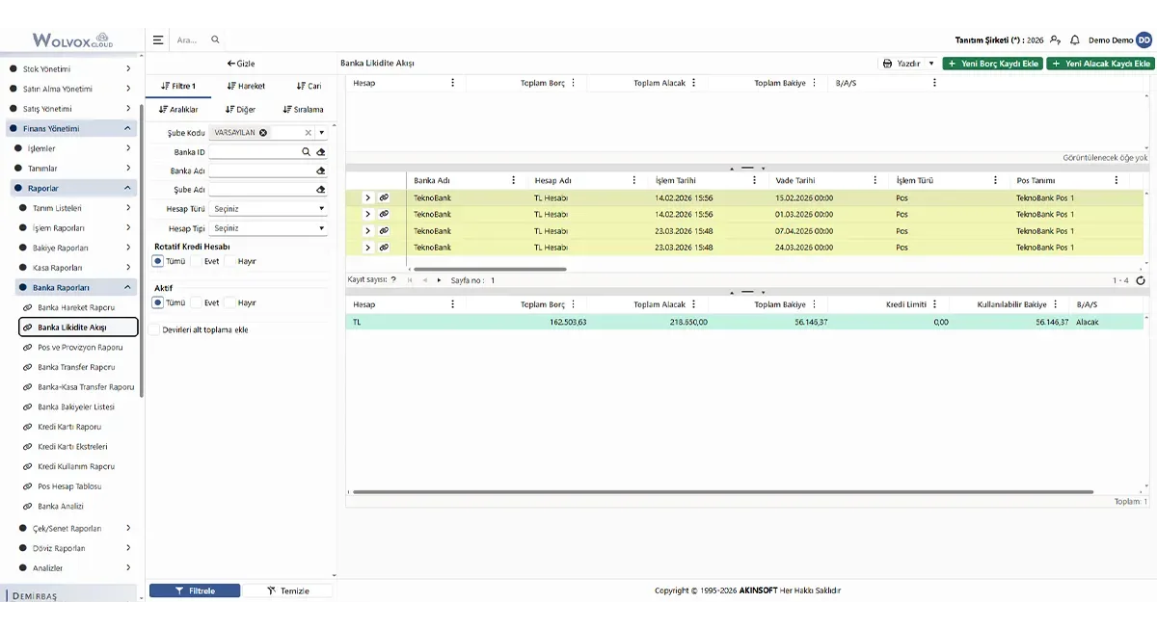This screenshot has width=1157, height=629.
Task: Switch to Aralıklar filter tab
Action: coord(179,110)
